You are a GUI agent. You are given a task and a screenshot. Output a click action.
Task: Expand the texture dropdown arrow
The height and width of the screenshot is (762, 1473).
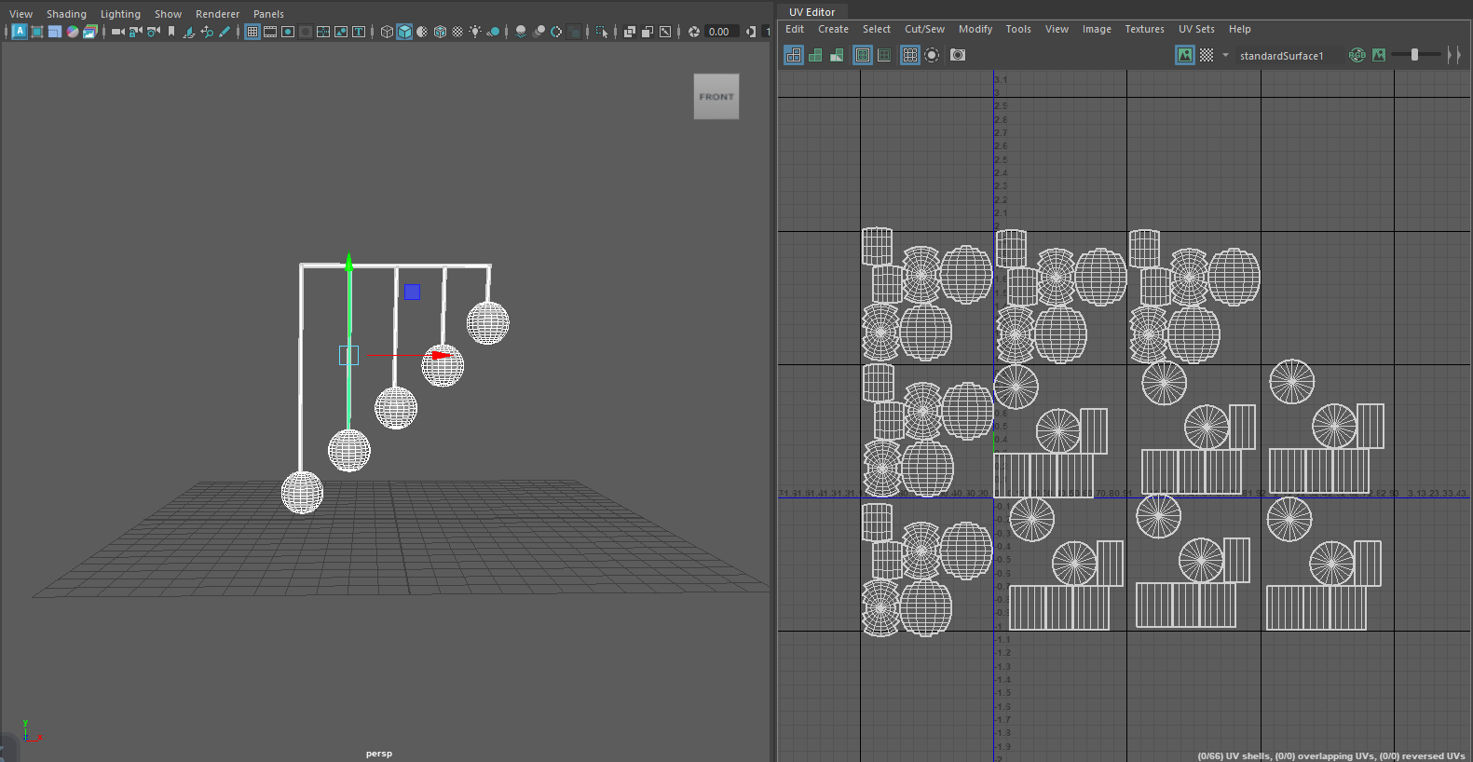click(1225, 55)
